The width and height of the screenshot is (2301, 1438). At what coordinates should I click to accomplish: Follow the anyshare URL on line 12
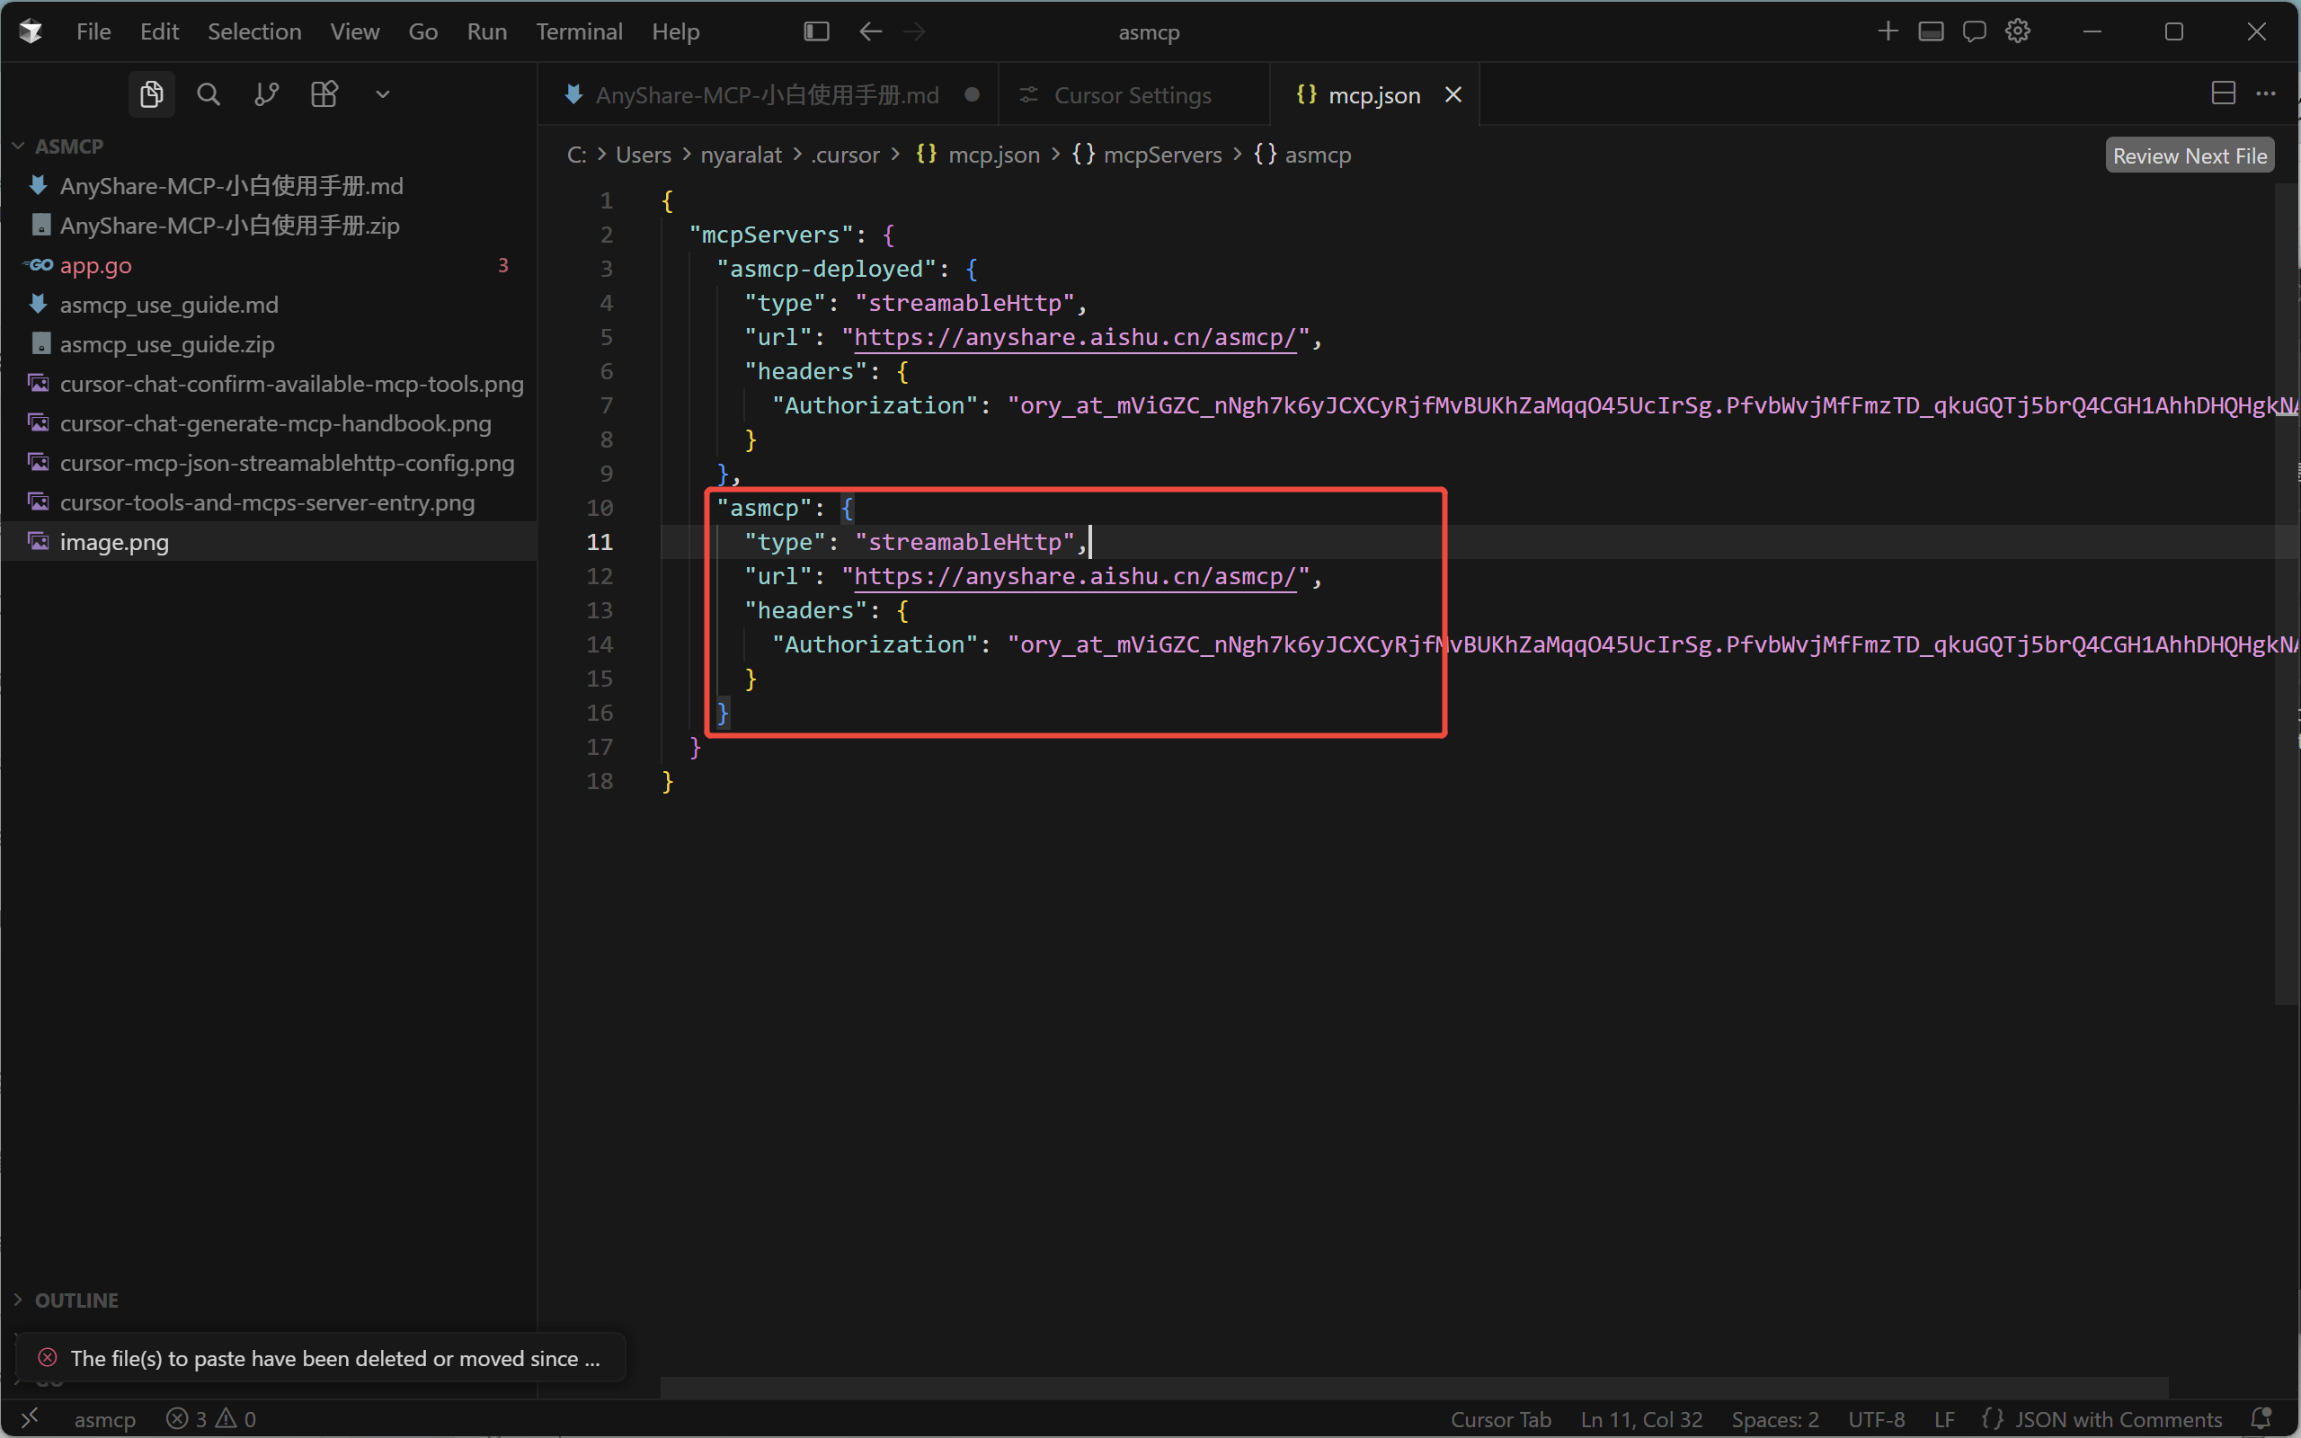pos(1074,576)
